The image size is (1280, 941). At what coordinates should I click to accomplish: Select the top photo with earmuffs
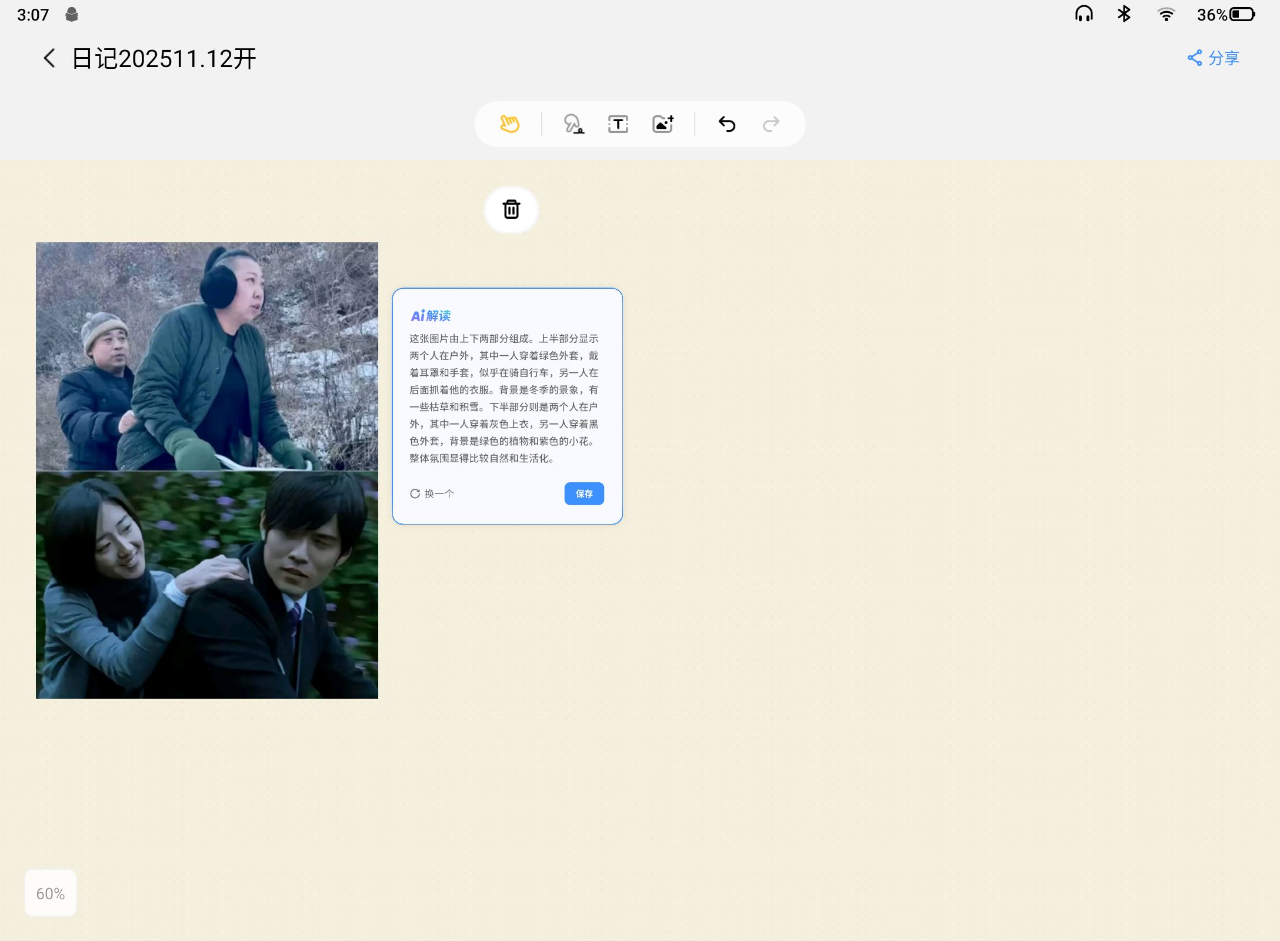coord(207,356)
